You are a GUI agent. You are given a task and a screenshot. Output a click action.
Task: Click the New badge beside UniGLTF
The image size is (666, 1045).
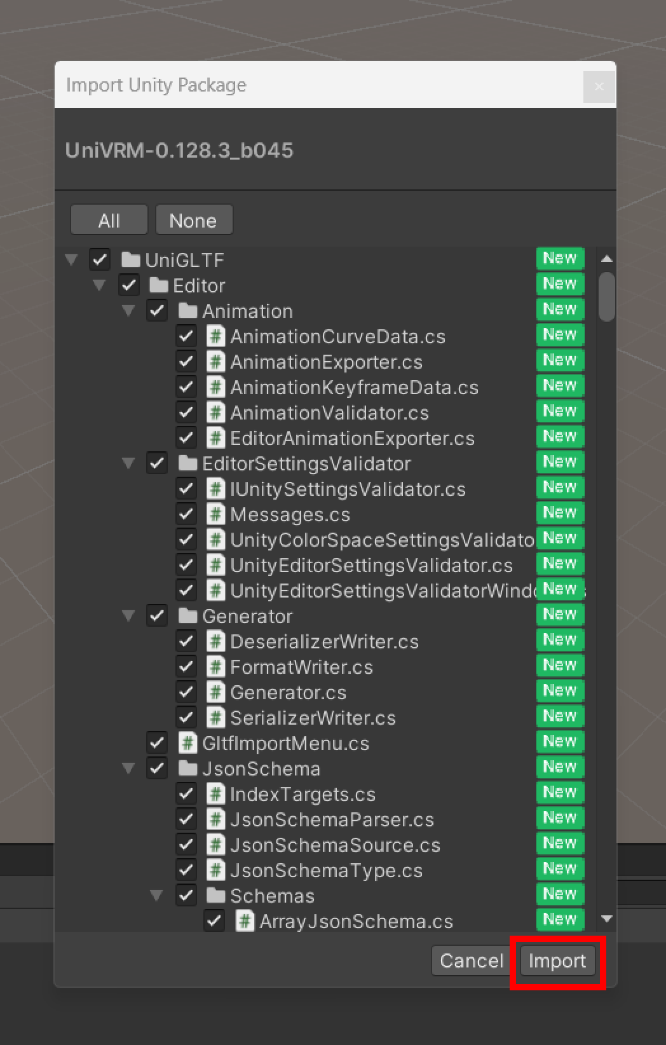560,258
